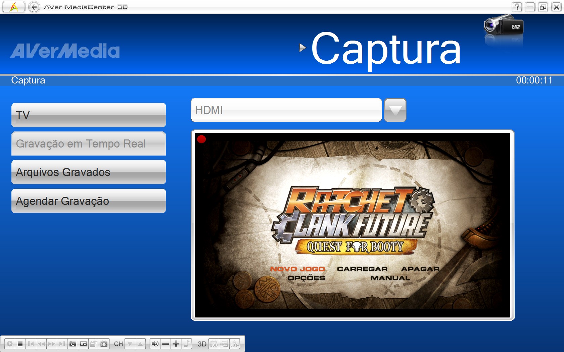Click the multi-channel preview TV icon
564x352 pixels.
(94, 344)
